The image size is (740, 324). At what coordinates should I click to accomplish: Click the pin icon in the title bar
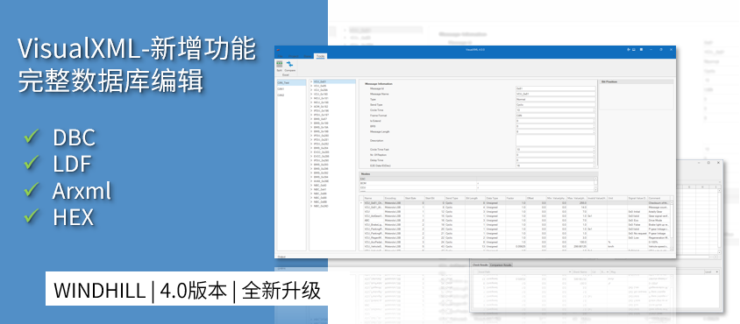[x=629, y=50]
